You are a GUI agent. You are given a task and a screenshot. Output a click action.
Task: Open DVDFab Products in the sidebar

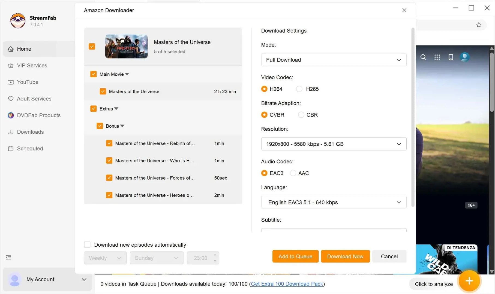(38, 115)
